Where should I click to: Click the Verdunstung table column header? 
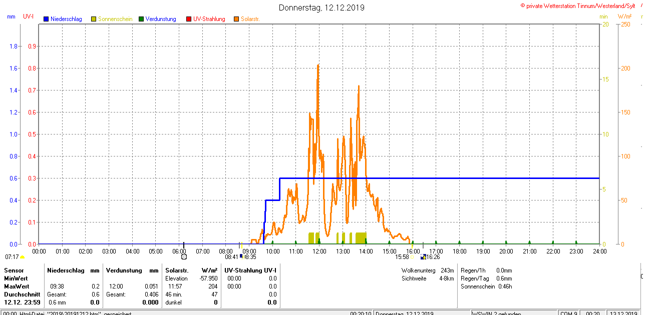click(x=123, y=270)
